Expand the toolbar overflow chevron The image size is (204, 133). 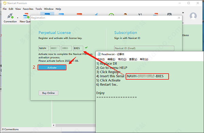point(183,13)
